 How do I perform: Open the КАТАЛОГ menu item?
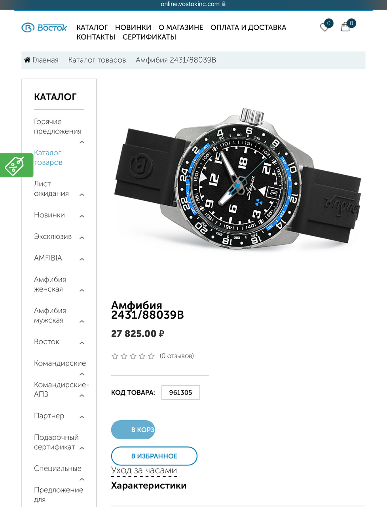click(92, 27)
